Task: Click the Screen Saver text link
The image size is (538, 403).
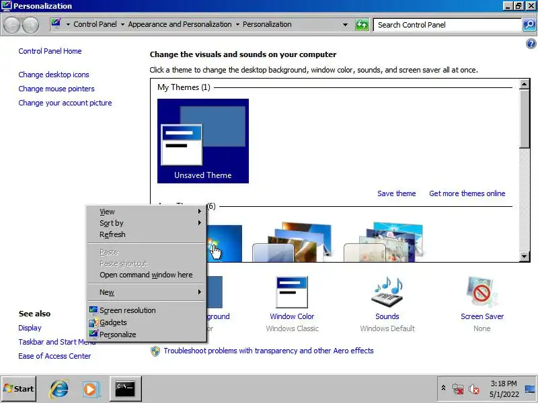Action: point(482,316)
